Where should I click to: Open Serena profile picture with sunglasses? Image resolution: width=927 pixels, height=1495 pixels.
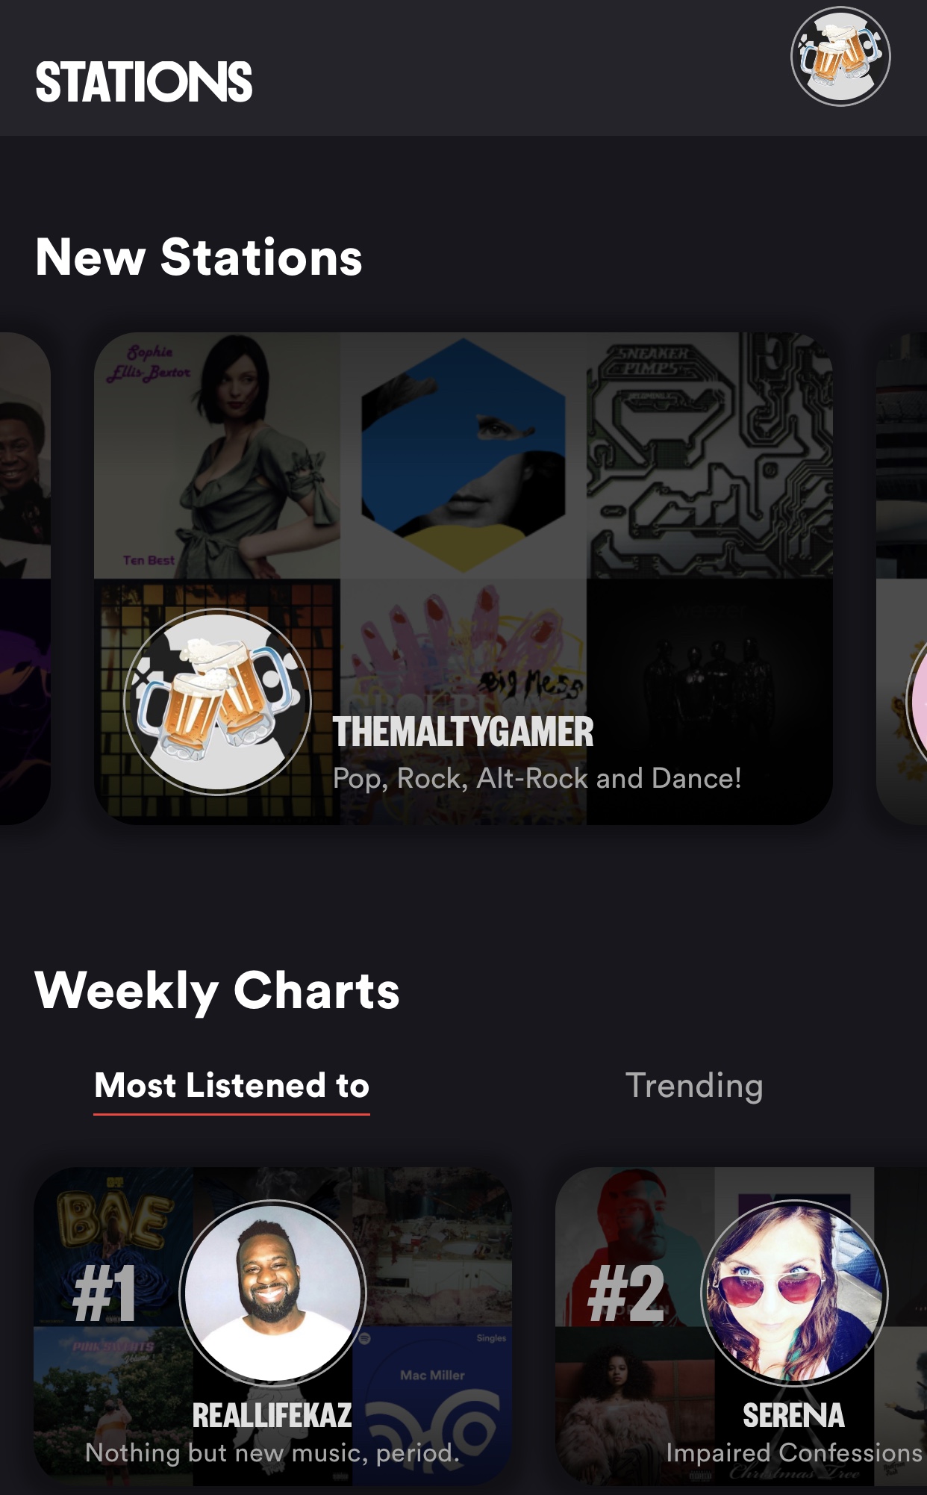794,1293
